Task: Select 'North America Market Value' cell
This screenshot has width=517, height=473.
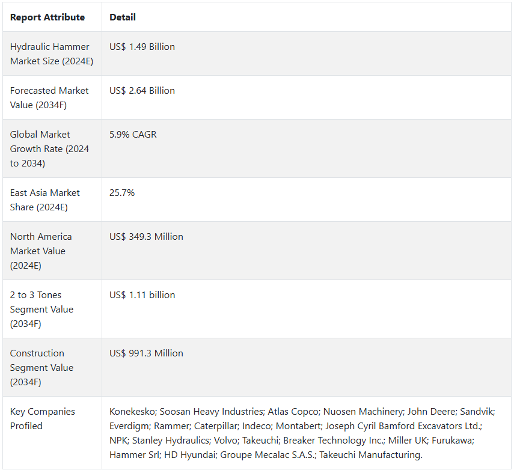Action: click(52, 251)
